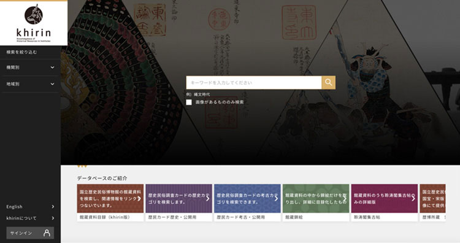This screenshot has width=460, height=243.
Task: Expand the 機関別 filter
Action: pyautogui.click(x=30, y=67)
